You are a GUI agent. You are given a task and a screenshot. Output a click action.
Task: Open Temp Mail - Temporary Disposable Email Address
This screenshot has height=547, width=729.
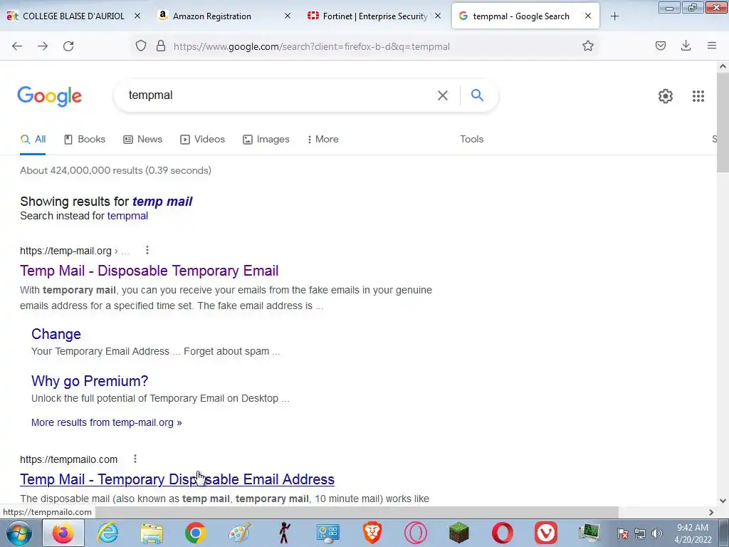pyautogui.click(x=177, y=479)
